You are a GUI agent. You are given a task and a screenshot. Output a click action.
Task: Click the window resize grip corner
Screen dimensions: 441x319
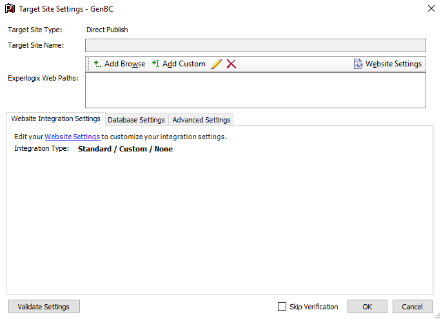pyautogui.click(x=437, y=316)
